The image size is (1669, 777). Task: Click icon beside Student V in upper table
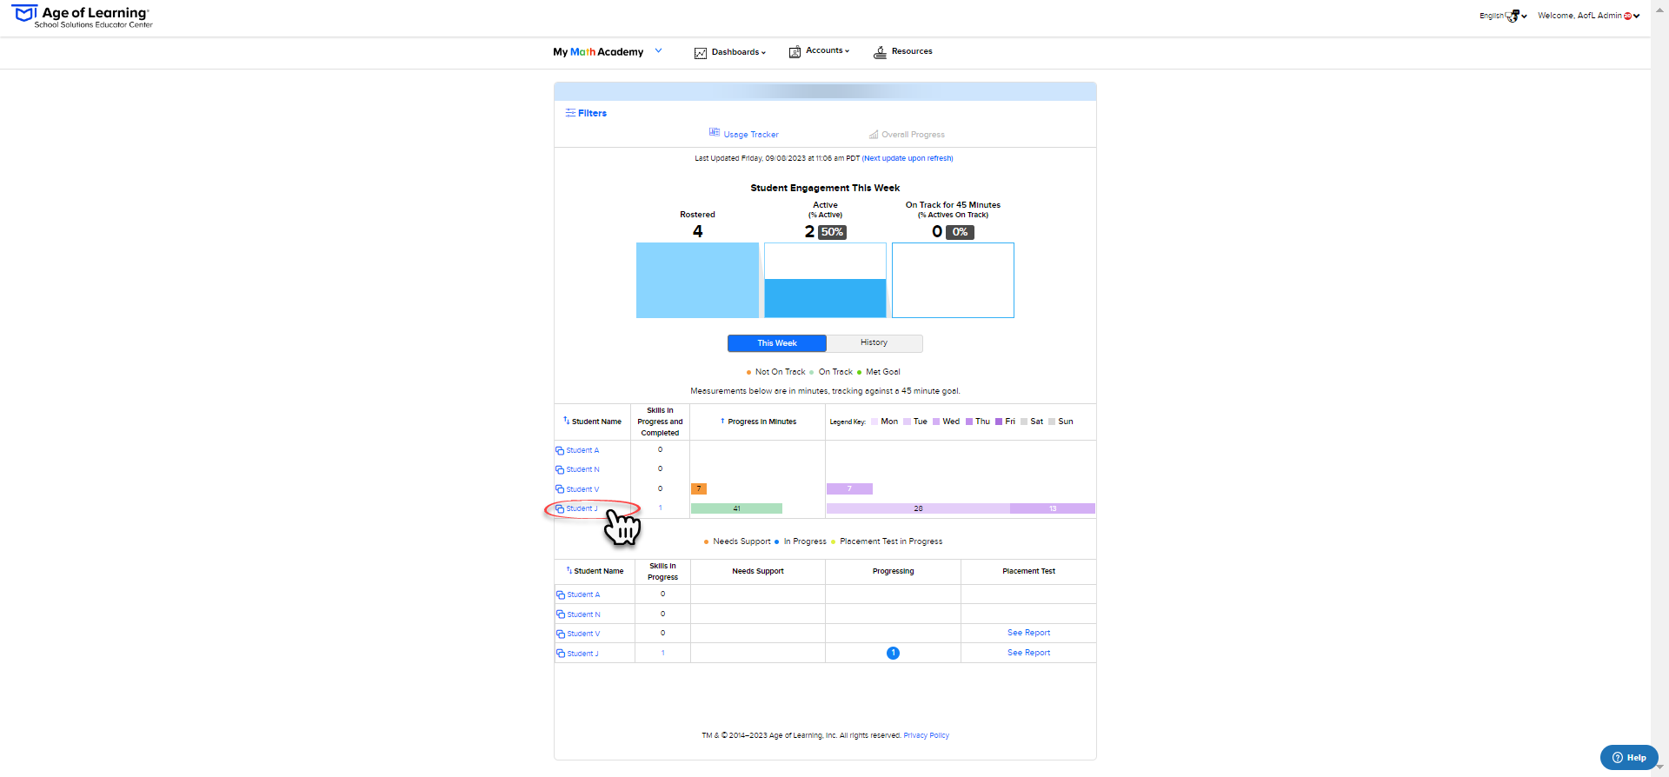560,489
